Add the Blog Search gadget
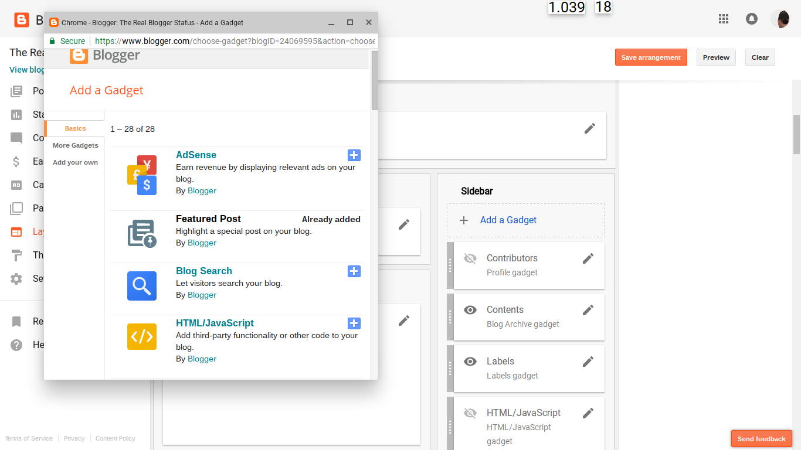801x450 pixels. coord(354,271)
